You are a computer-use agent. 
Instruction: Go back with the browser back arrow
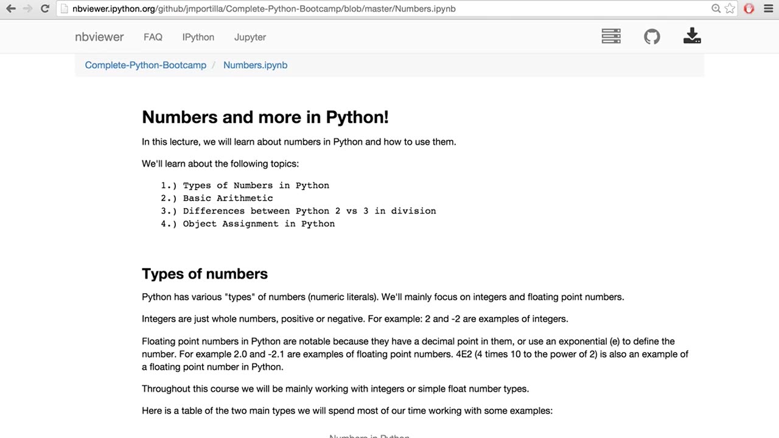10,9
